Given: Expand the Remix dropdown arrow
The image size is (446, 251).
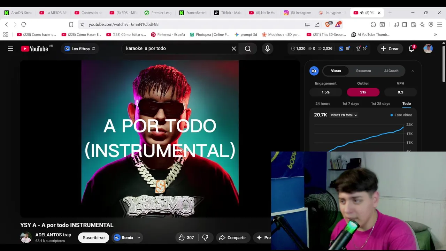Looking at the screenshot, I should [x=139, y=238].
